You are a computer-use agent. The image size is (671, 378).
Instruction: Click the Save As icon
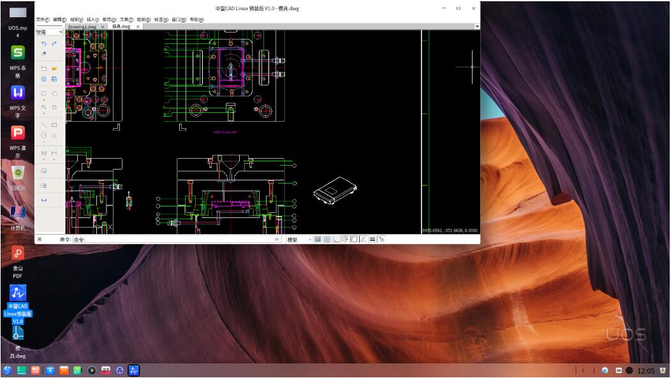[x=54, y=79]
